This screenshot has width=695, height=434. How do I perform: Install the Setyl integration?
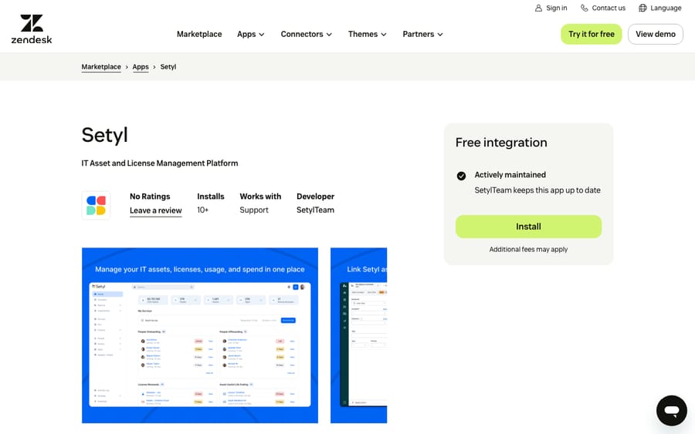pyautogui.click(x=528, y=227)
